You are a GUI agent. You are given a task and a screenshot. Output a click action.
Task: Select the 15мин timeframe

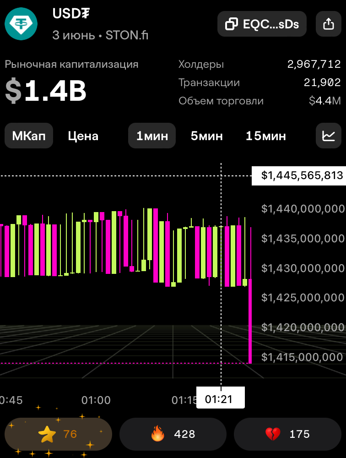[266, 136]
